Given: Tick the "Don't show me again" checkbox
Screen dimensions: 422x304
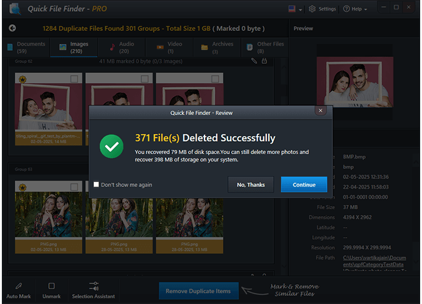Looking at the screenshot, I should pyautogui.click(x=96, y=185).
